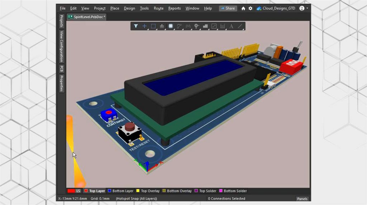Open the Route menu
Viewport: 367px width, 205px height.
(x=158, y=8)
